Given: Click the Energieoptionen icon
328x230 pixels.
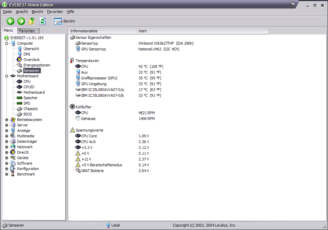Looking at the screenshot, I should click(19, 65).
